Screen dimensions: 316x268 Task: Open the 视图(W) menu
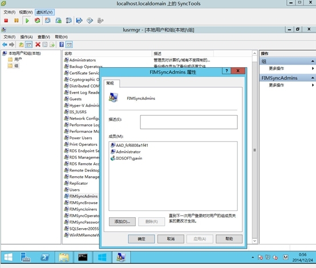(x=26, y=13)
